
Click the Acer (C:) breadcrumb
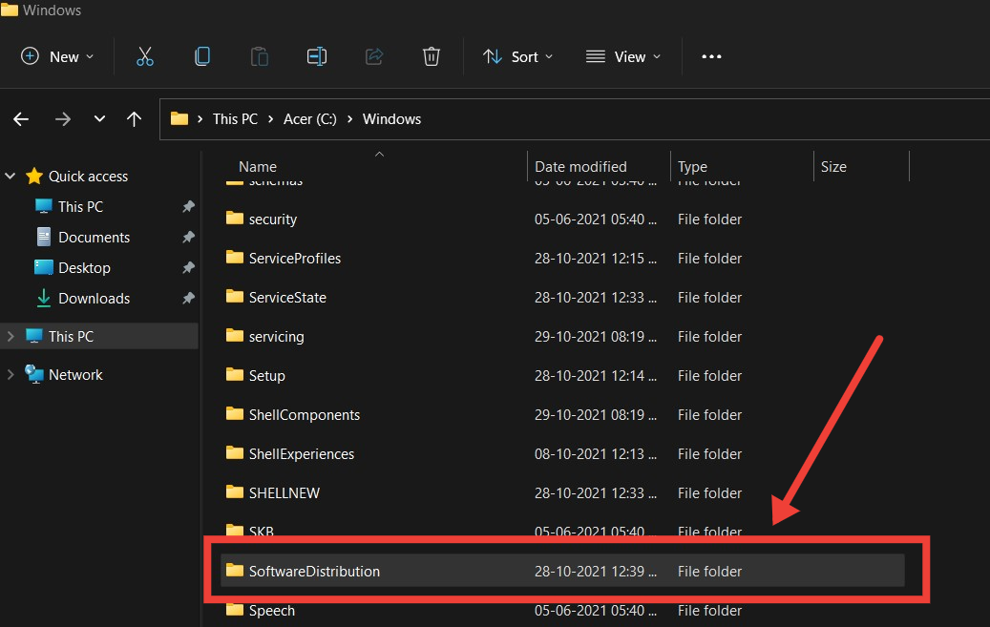point(310,119)
